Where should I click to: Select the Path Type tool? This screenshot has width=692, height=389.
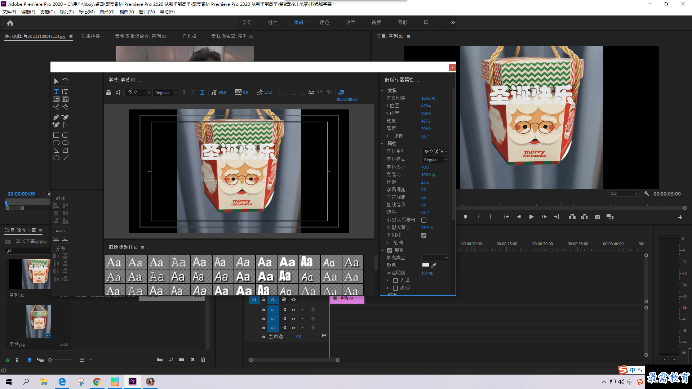point(56,107)
